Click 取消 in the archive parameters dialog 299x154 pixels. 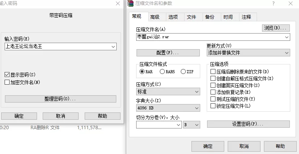[244, 146]
